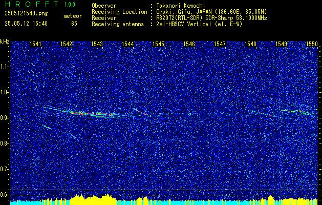The height and width of the screenshot is (205, 322).
Task: Click the meteor label
Action: click(x=73, y=16)
